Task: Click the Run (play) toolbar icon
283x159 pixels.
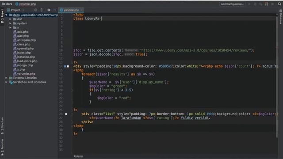Action: click(x=249, y=4)
